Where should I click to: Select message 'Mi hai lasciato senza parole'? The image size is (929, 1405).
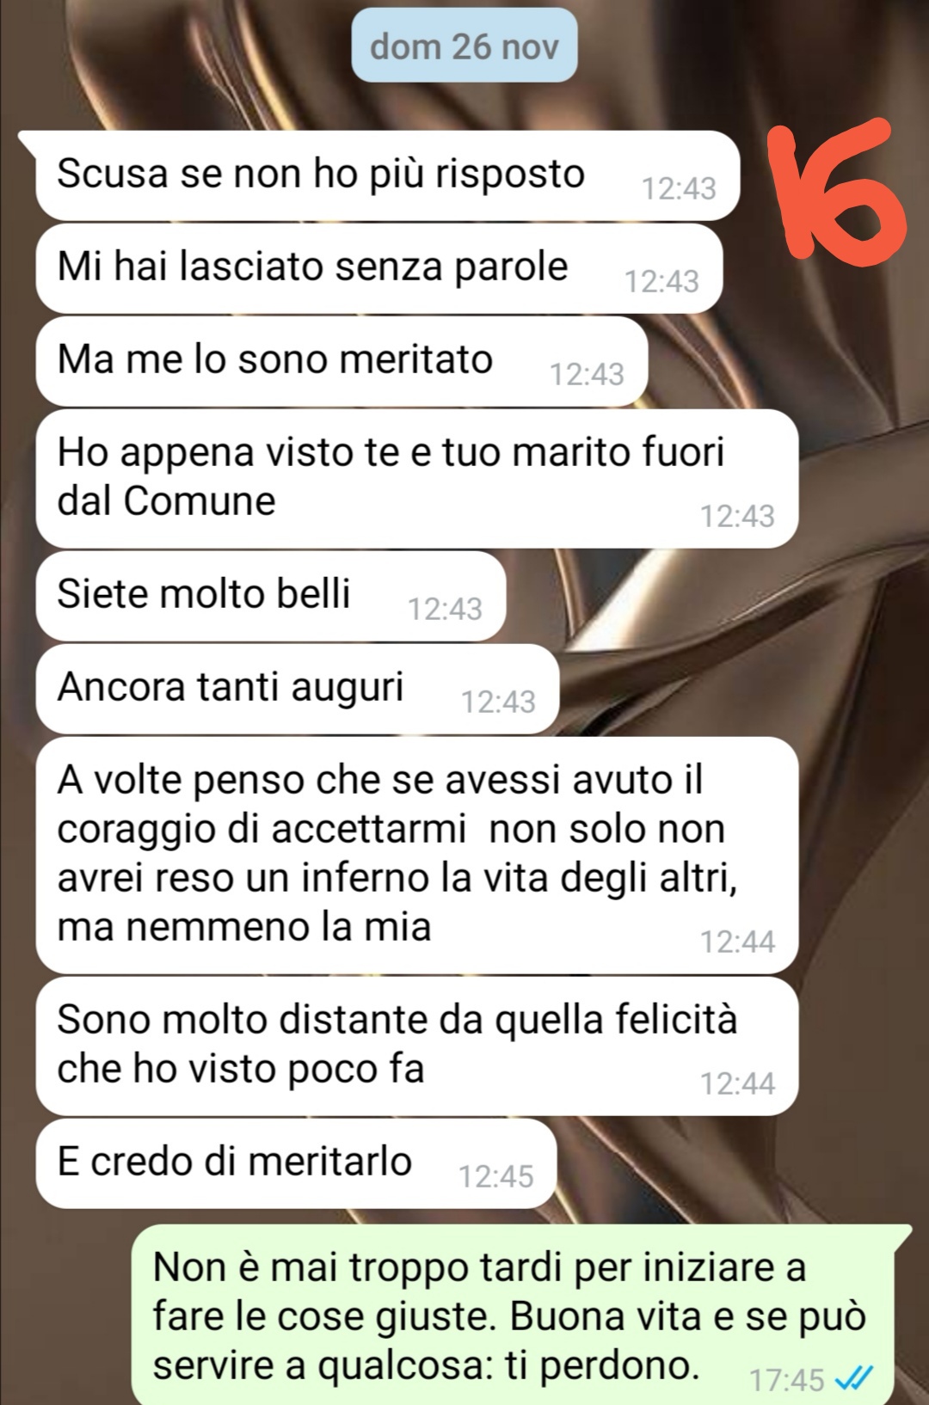[x=378, y=268]
